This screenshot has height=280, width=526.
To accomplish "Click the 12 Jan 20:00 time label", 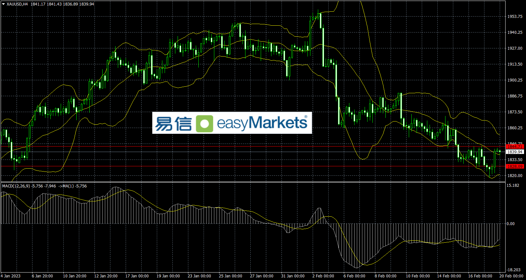I will [106, 276].
